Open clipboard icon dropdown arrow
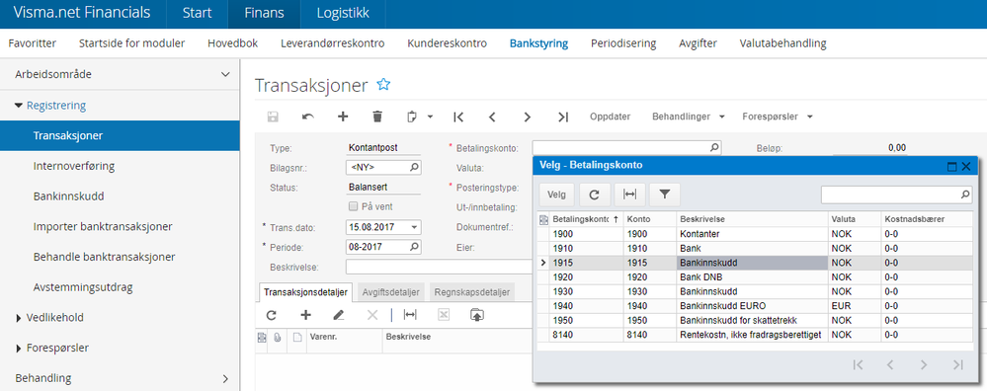 pyautogui.click(x=430, y=117)
